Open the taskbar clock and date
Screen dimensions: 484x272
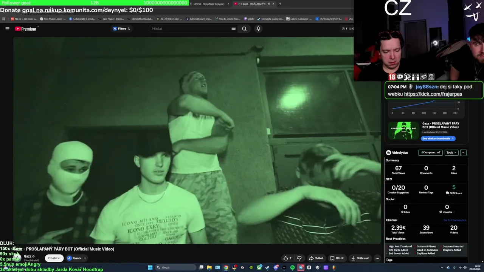(x=475, y=267)
